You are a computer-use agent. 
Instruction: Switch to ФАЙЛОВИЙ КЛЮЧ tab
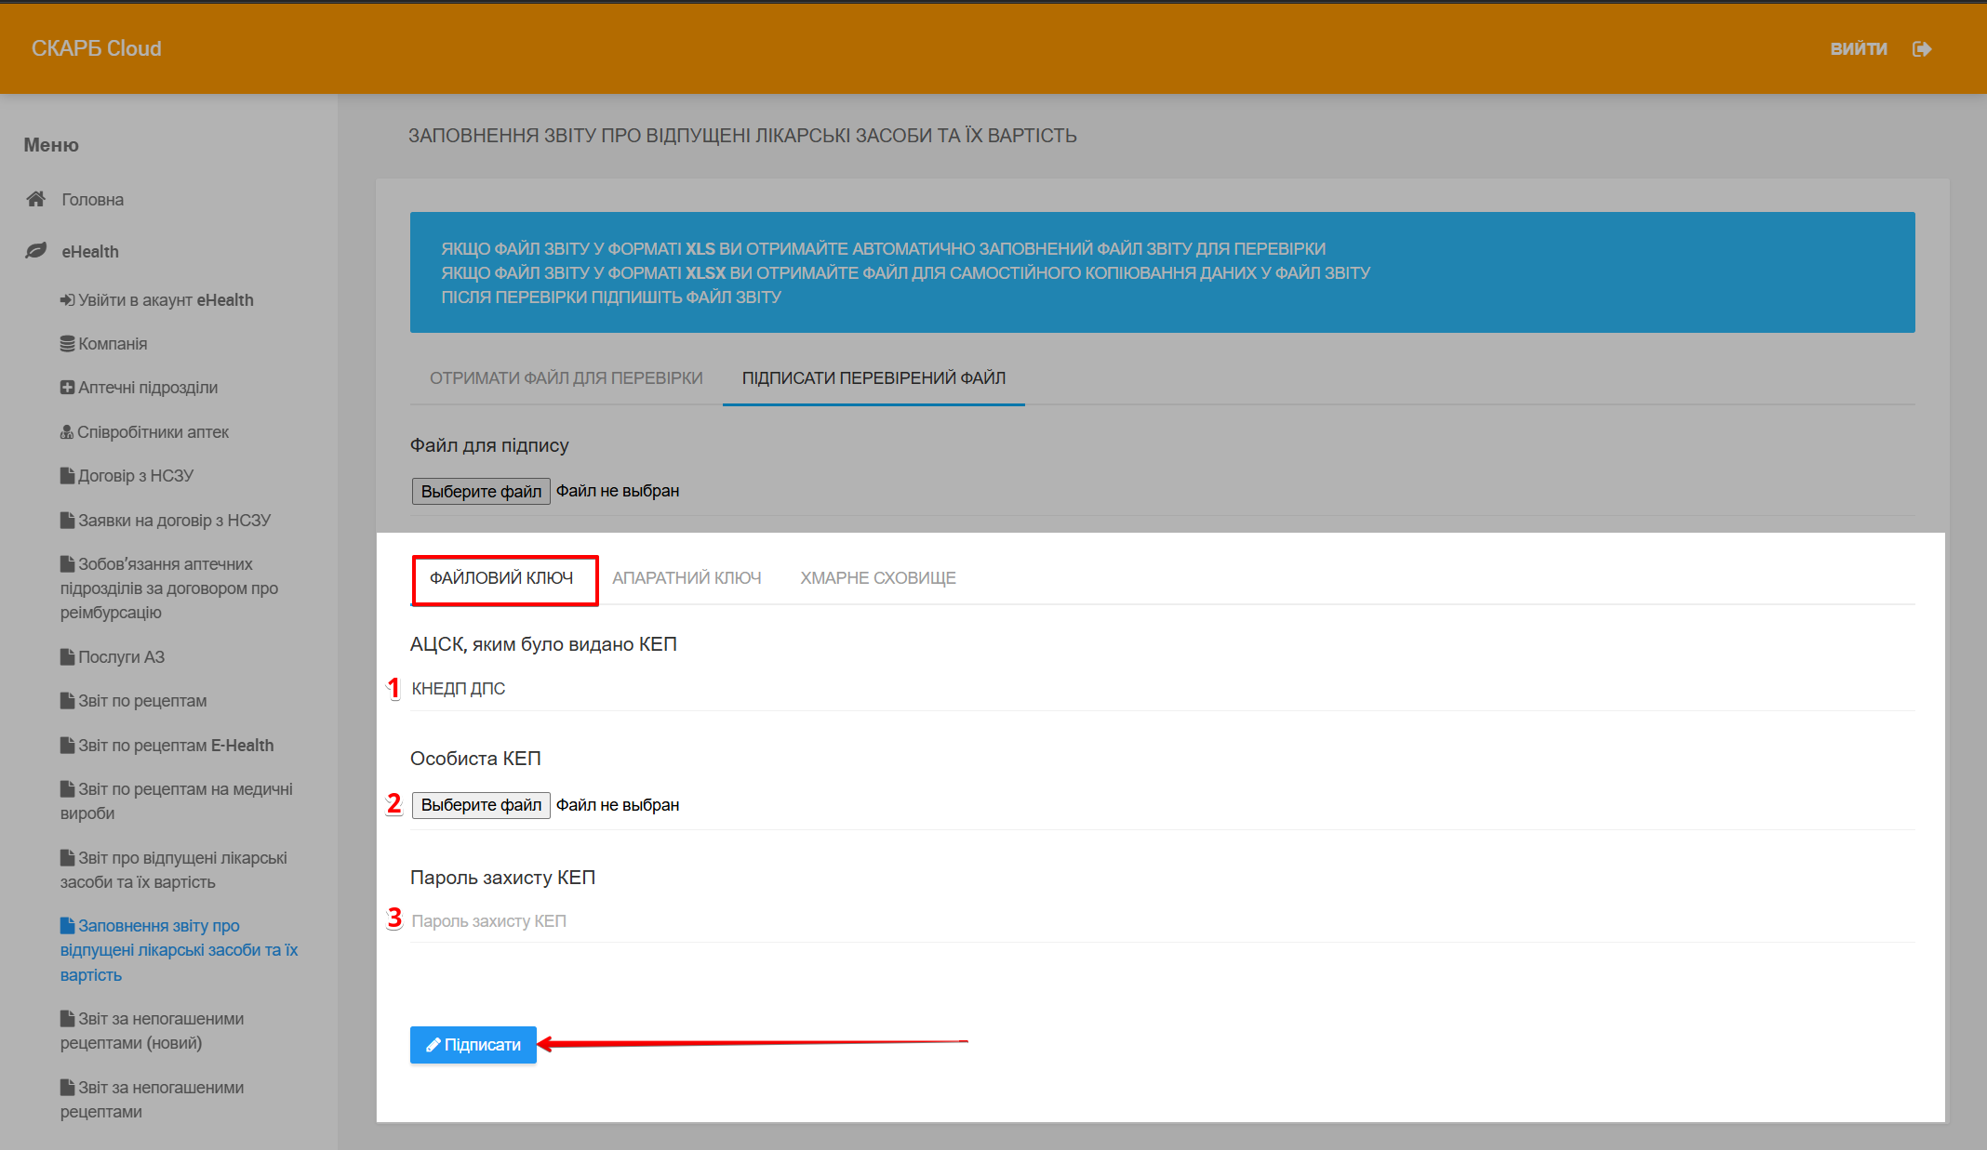click(501, 578)
